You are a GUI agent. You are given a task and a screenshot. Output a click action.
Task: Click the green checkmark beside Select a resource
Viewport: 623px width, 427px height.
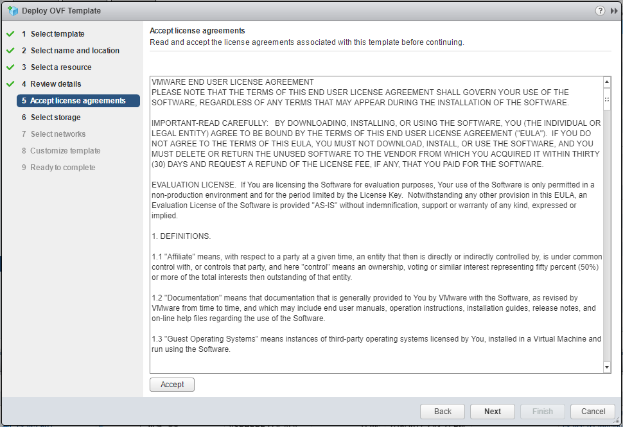[10, 67]
